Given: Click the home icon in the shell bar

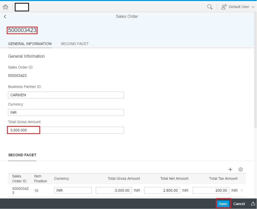Looking at the screenshot, I should click(5, 7).
